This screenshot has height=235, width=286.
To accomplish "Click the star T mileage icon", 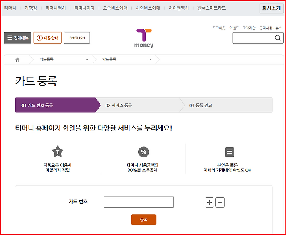I will coord(58,151).
